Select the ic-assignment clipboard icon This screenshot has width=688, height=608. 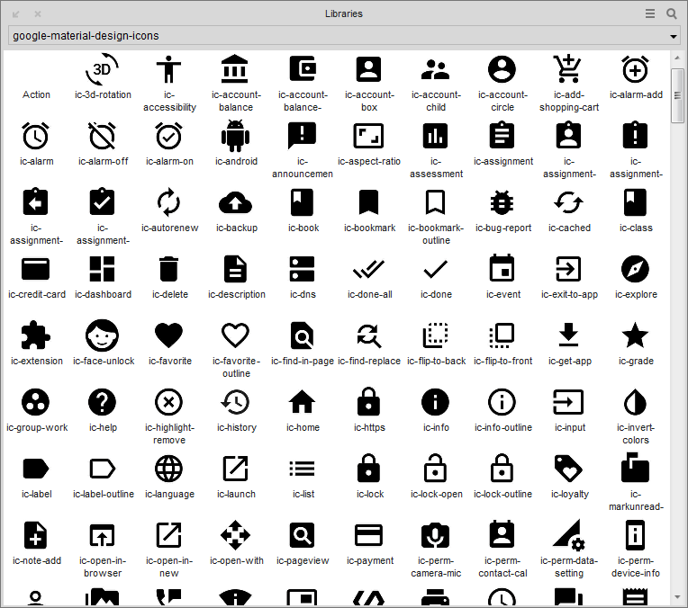(502, 135)
